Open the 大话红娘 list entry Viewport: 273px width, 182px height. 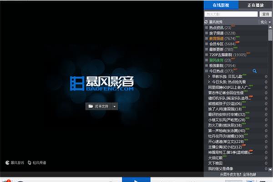pyautogui.click(x=215, y=158)
